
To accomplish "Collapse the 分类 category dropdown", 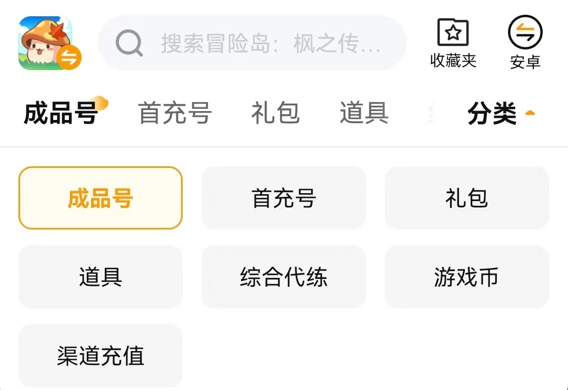I will [492, 114].
